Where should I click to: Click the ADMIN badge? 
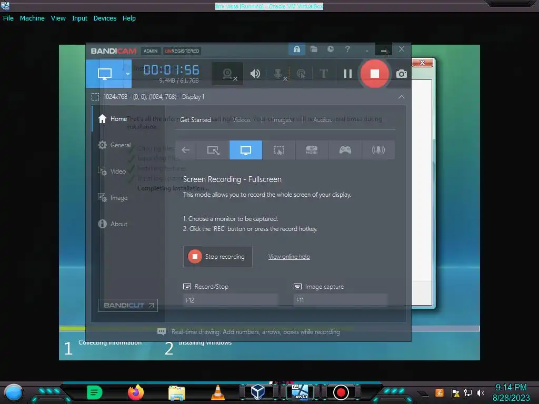coord(150,51)
